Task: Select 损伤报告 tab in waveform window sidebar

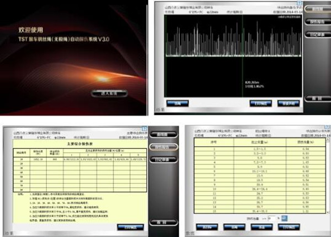Action: tap(317, 21)
